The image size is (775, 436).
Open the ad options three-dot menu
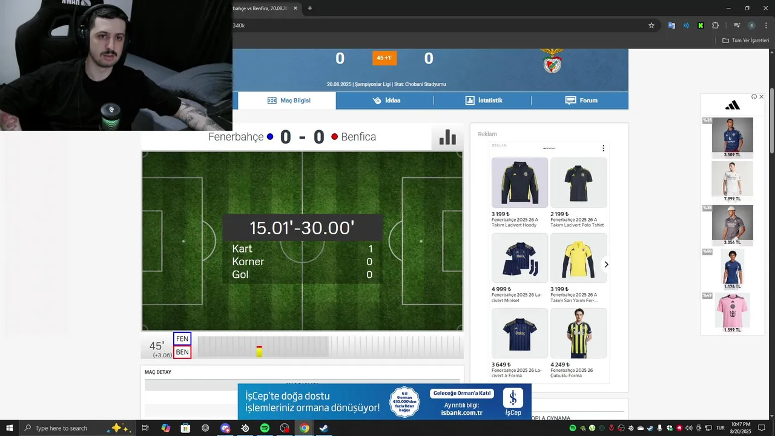(603, 148)
